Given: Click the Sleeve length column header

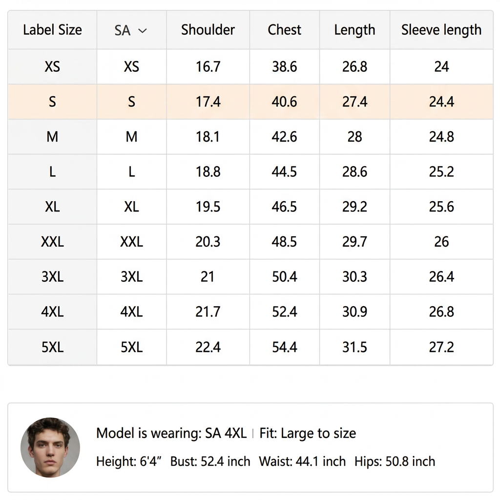Looking at the screenshot, I should [441, 30].
